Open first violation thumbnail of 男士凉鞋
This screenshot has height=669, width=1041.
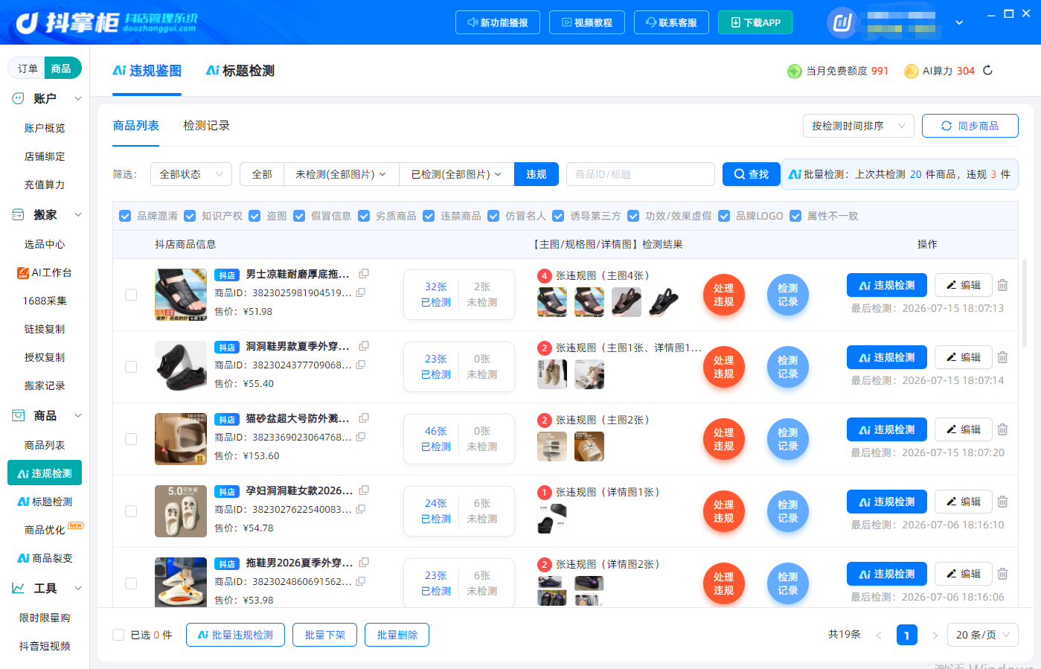(x=552, y=302)
